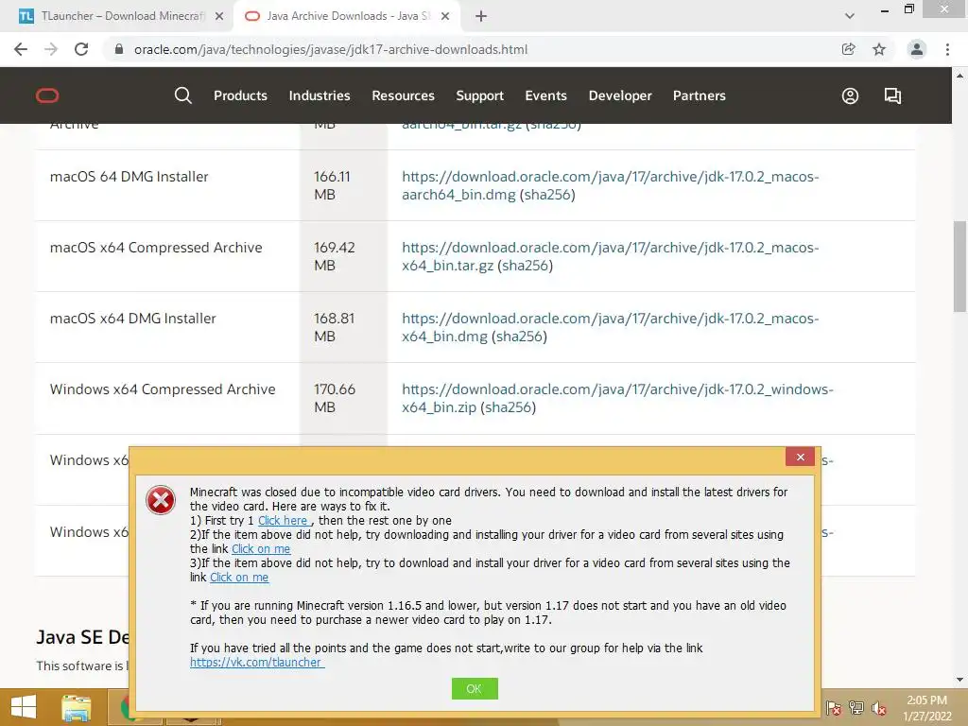968x726 pixels.
Task: Reload the Oracle page
Action: tap(81, 49)
